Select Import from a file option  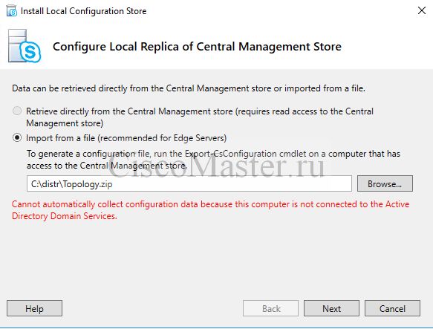tap(17, 137)
